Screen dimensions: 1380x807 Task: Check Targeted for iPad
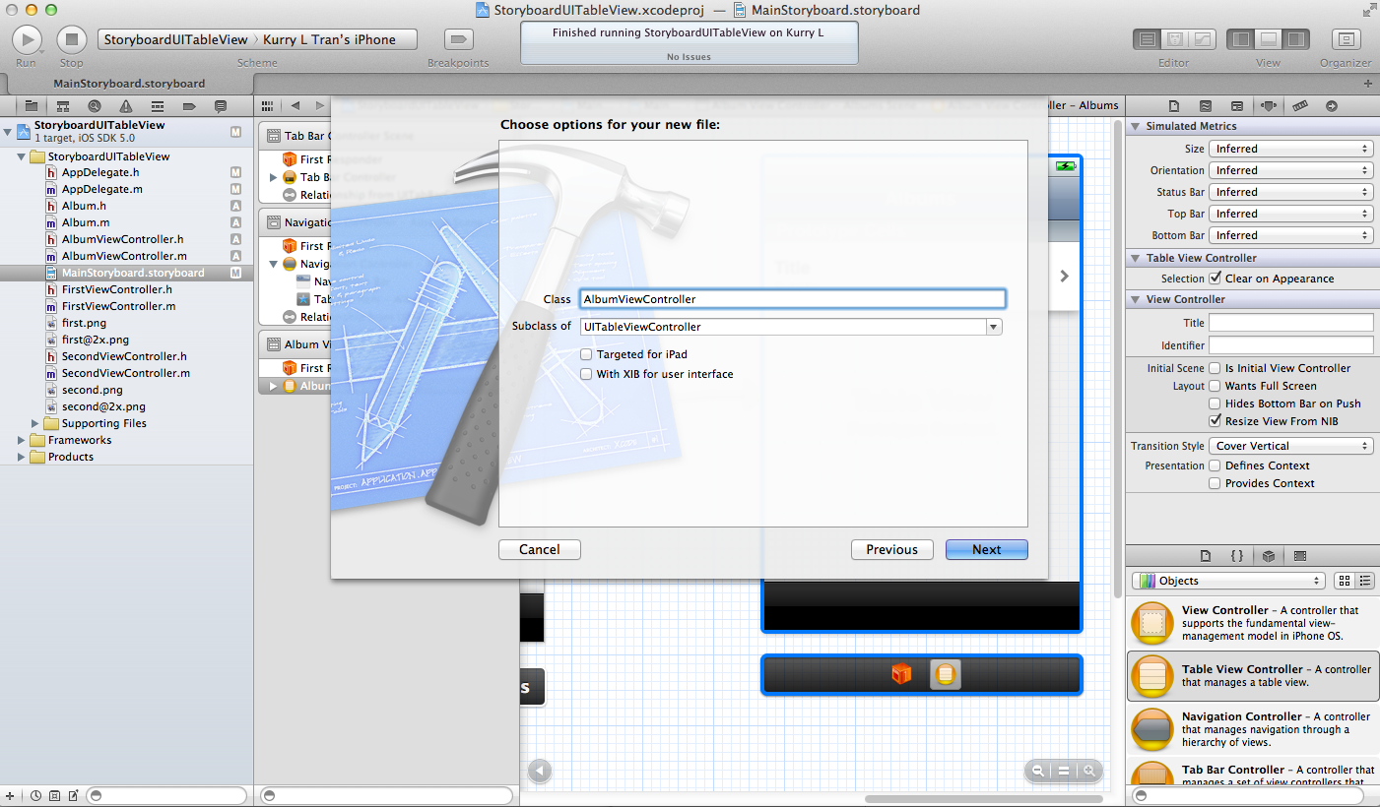587,354
